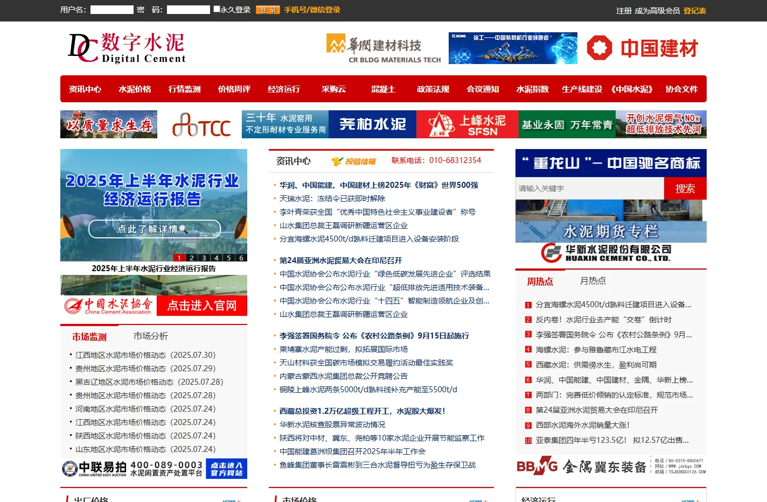Image resolution: width=767 pixels, height=502 pixels.
Task: Click the 点击进入官网 button
Action: click(x=202, y=306)
